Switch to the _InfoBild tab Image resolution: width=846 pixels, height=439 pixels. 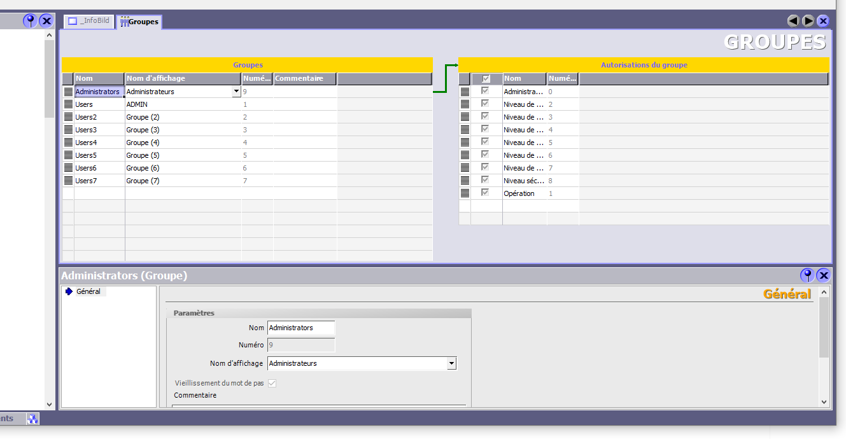[x=88, y=21]
